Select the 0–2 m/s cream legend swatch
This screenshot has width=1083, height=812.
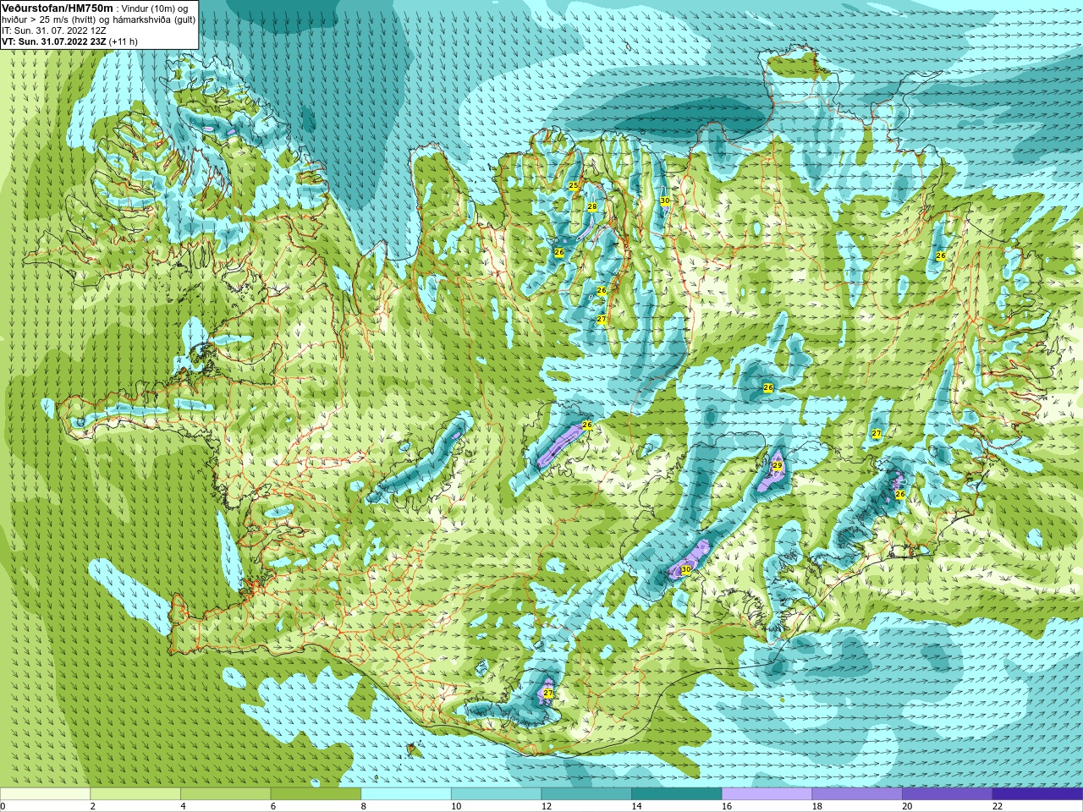(45, 793)
